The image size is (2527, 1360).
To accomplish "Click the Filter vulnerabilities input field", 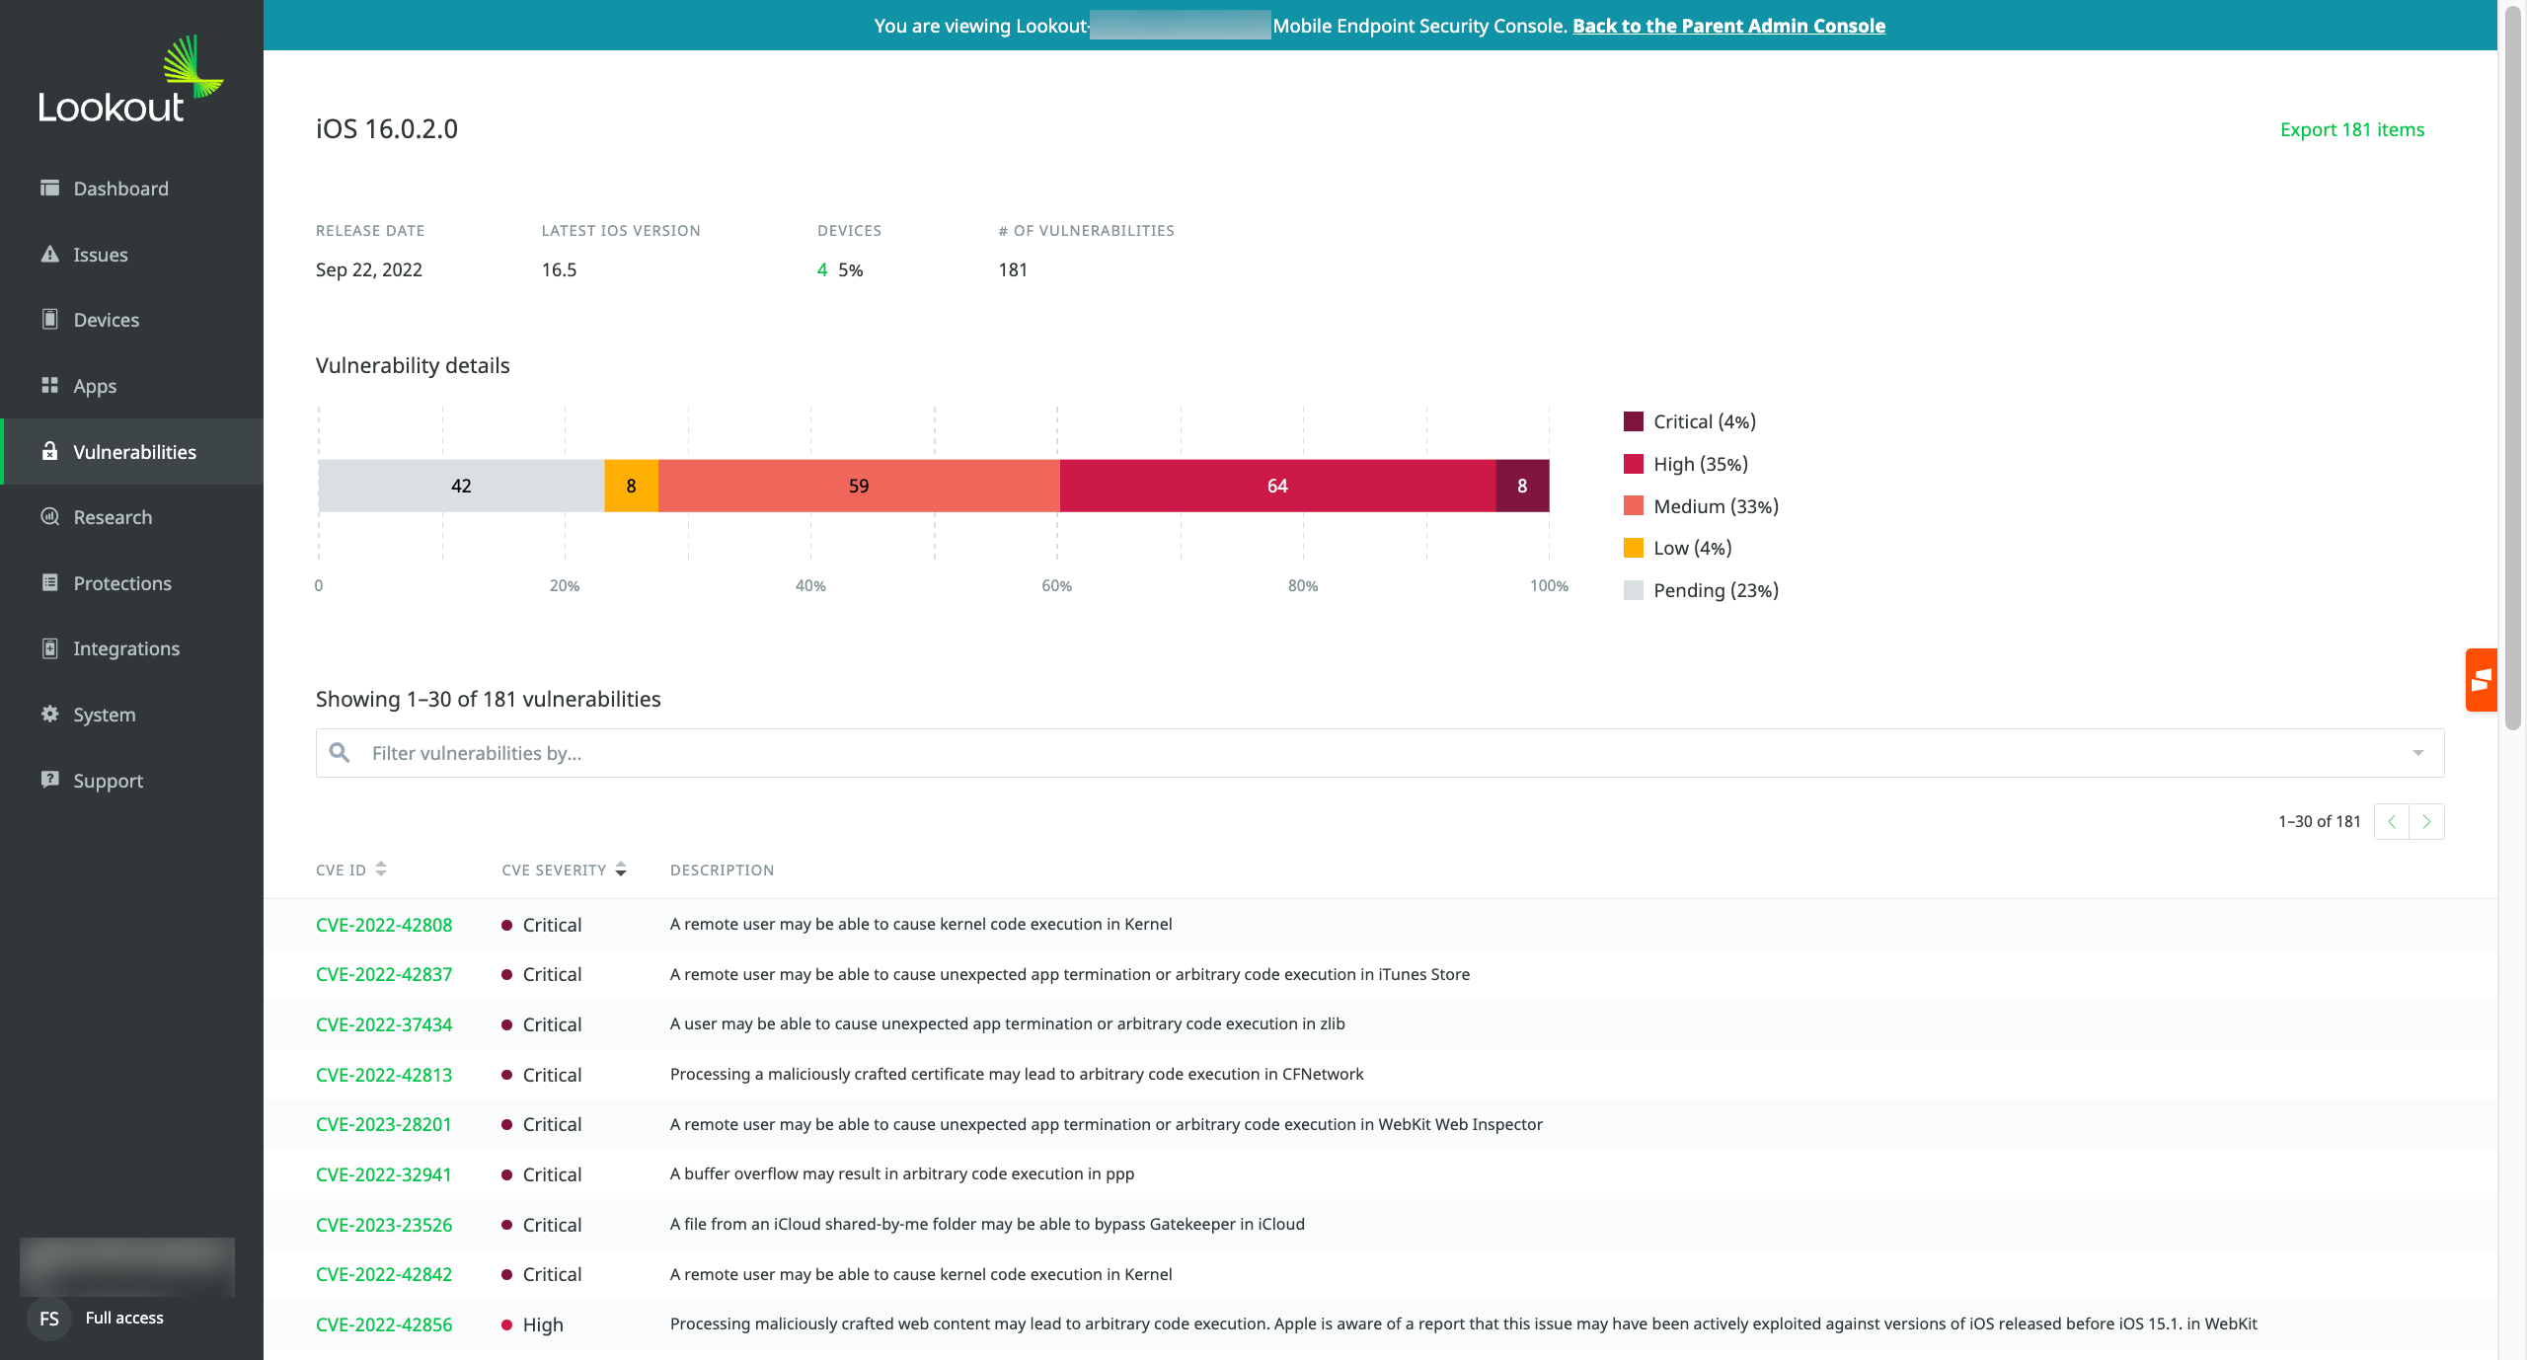I will point(1382,753).
